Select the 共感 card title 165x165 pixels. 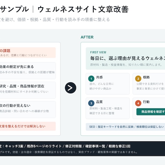point(99,77)
